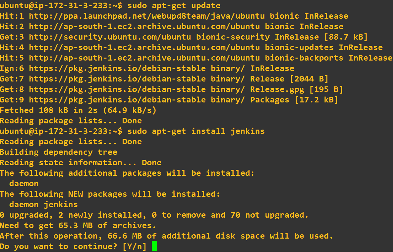Click the second 'ubuntu@ip-172-31-3-233:~$' prompt before install
Image resolution: width=393 pixels, height=252 pixels.
[x=61, y=131]
